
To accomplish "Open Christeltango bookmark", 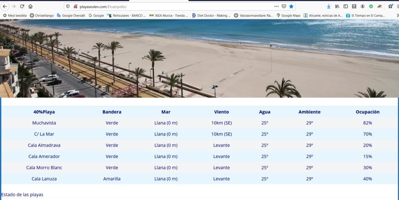I will (42, 16).
